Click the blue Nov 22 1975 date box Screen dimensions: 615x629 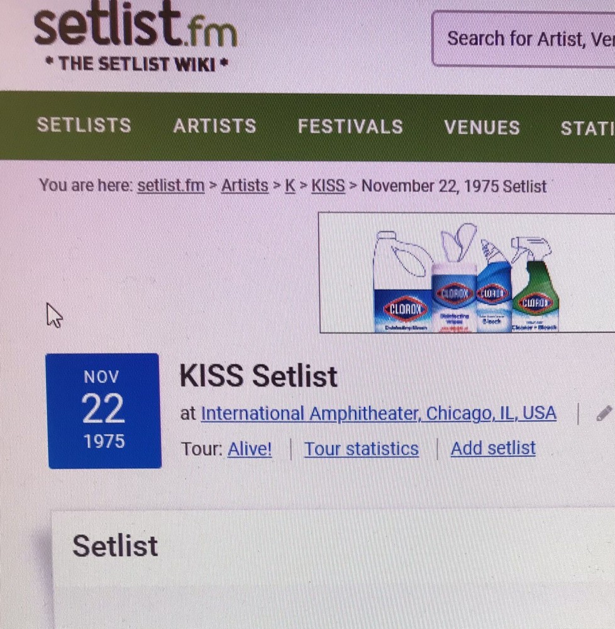104,411
